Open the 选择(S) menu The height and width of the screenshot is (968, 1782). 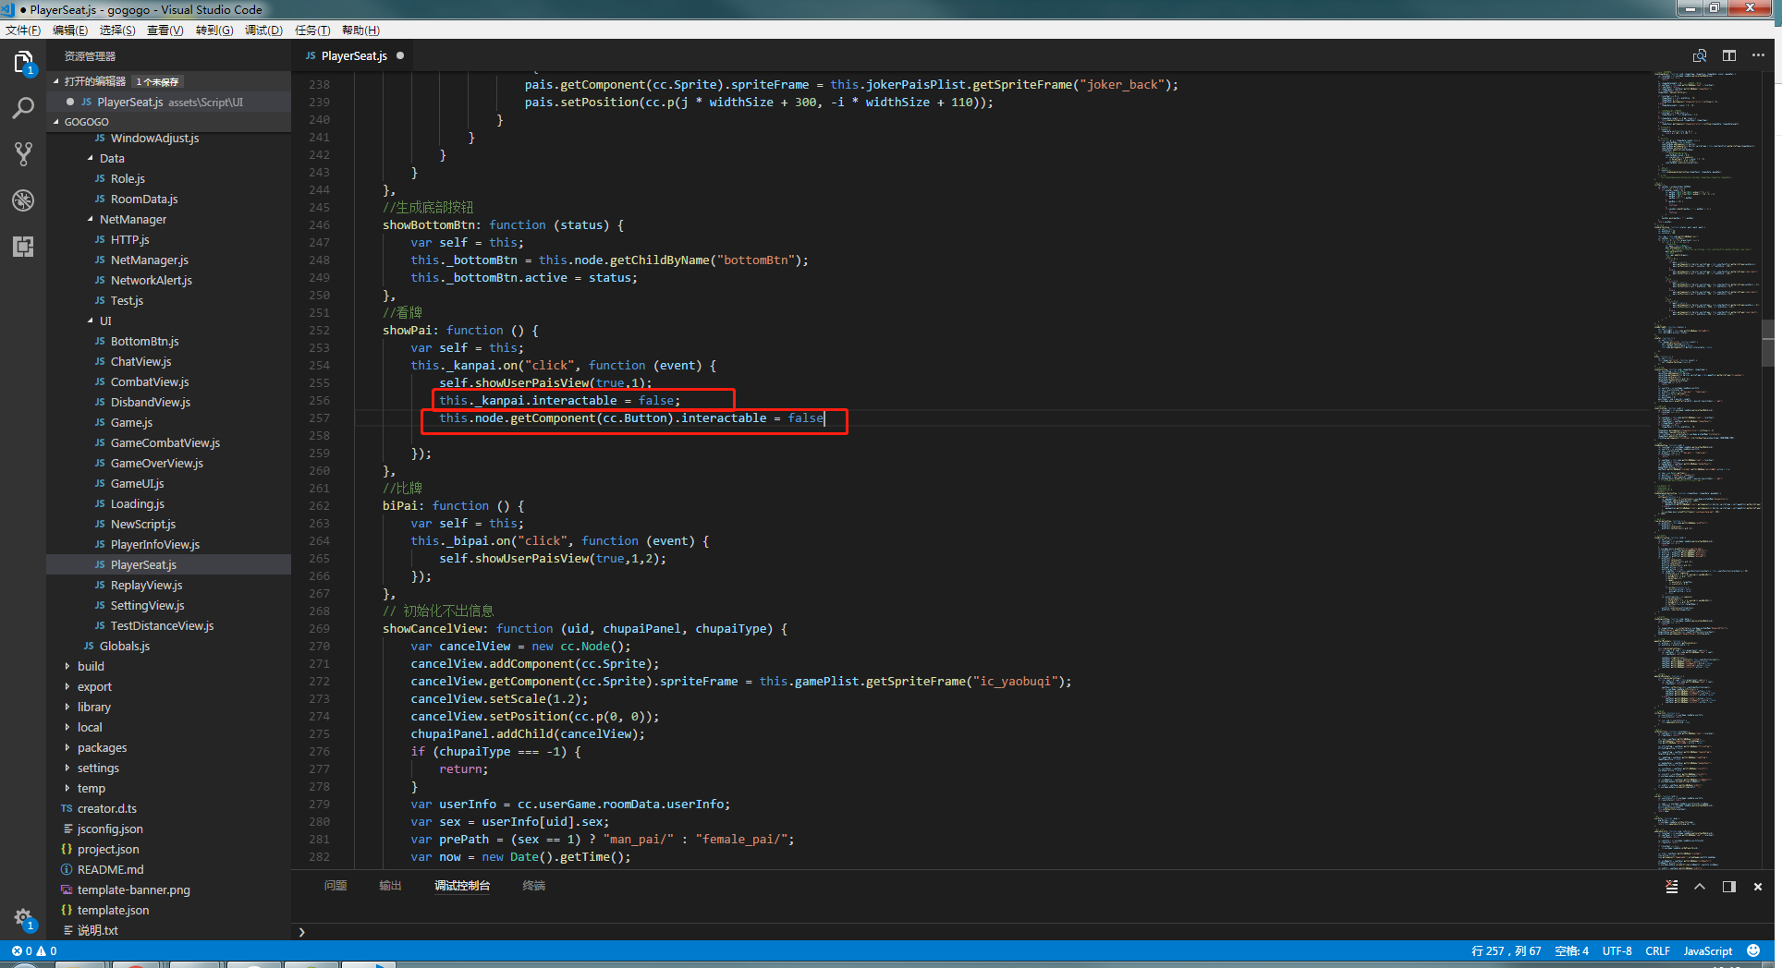[x=117, y=30]
